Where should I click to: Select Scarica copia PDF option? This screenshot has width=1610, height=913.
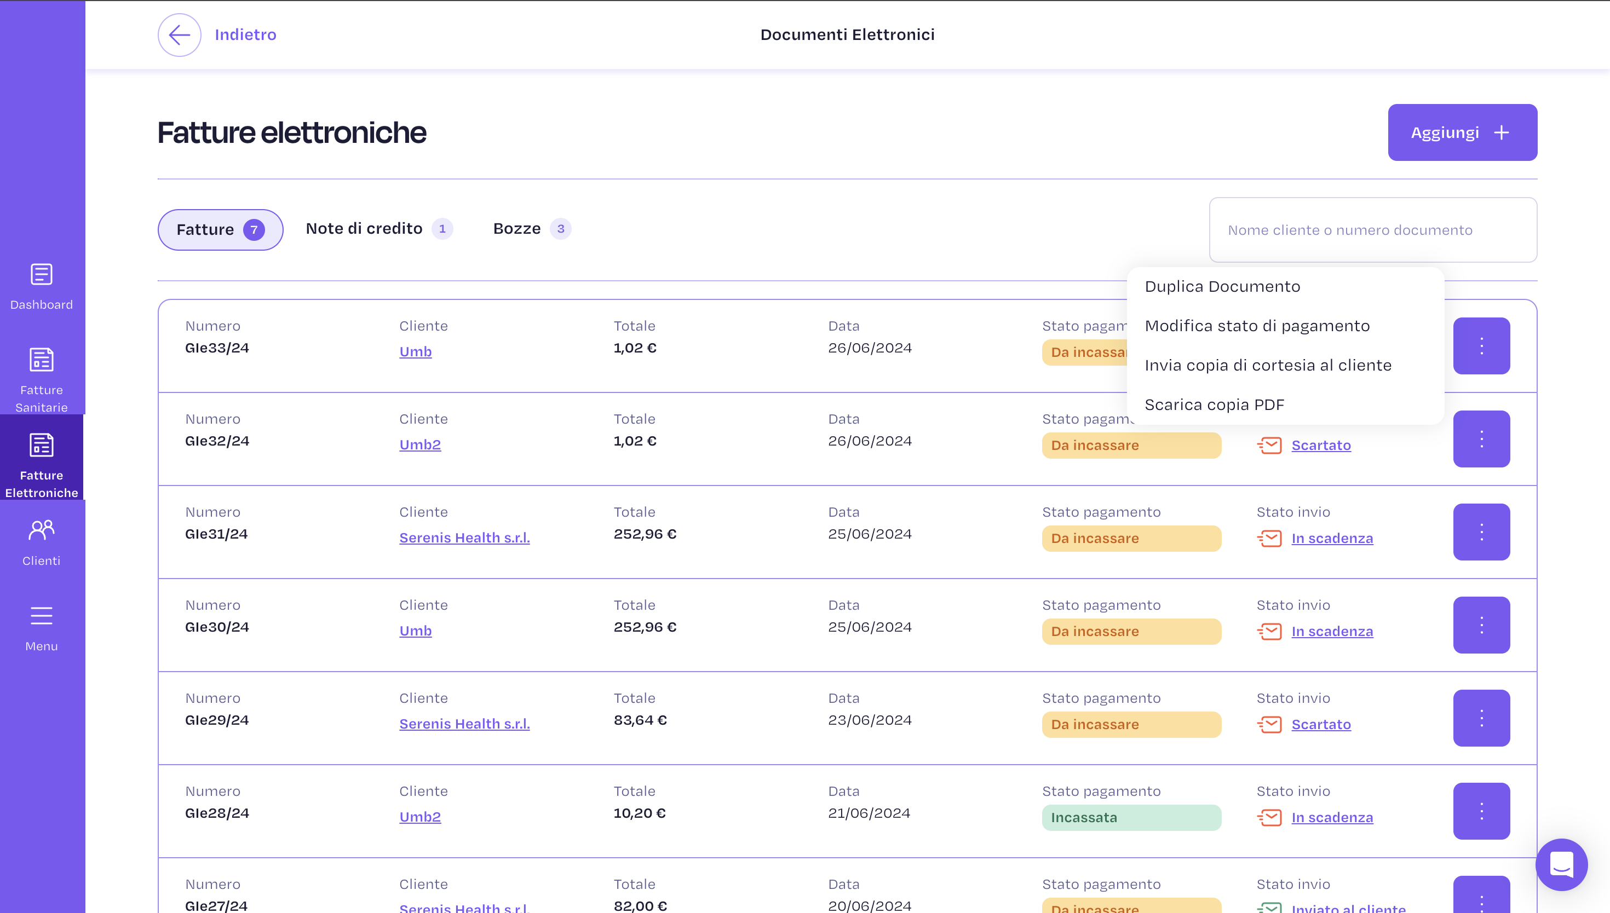point(1214,405)
